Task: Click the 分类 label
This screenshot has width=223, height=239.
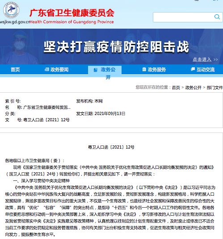Action: (x=10, y=114)
